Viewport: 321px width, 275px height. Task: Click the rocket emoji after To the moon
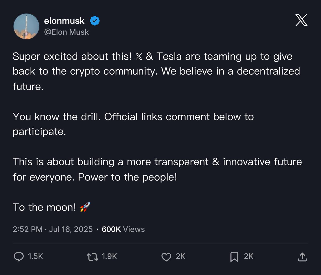pos(85,207)
